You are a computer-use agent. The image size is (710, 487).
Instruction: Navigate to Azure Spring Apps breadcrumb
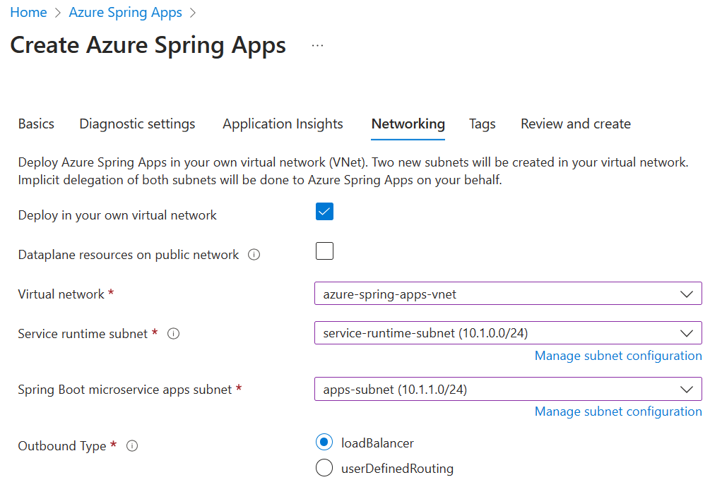point(125,12)
